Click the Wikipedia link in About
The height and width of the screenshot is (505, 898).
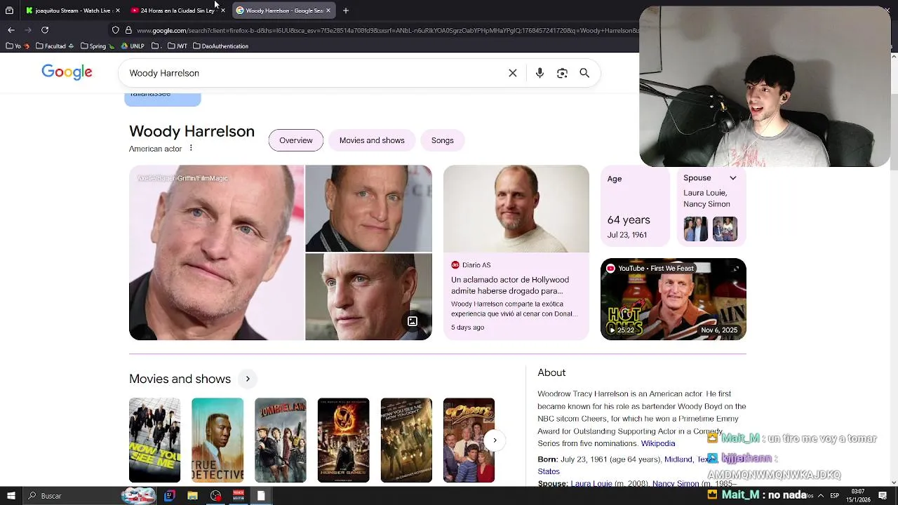click(x=658, y=443)
